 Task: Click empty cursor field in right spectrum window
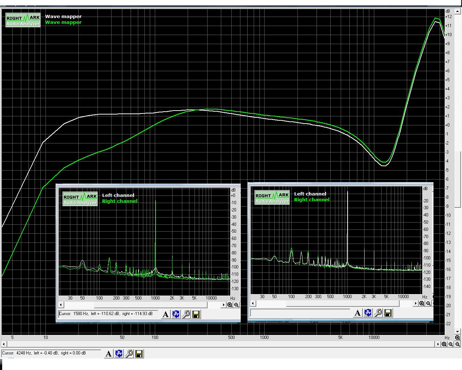click(x=300, y=313)
